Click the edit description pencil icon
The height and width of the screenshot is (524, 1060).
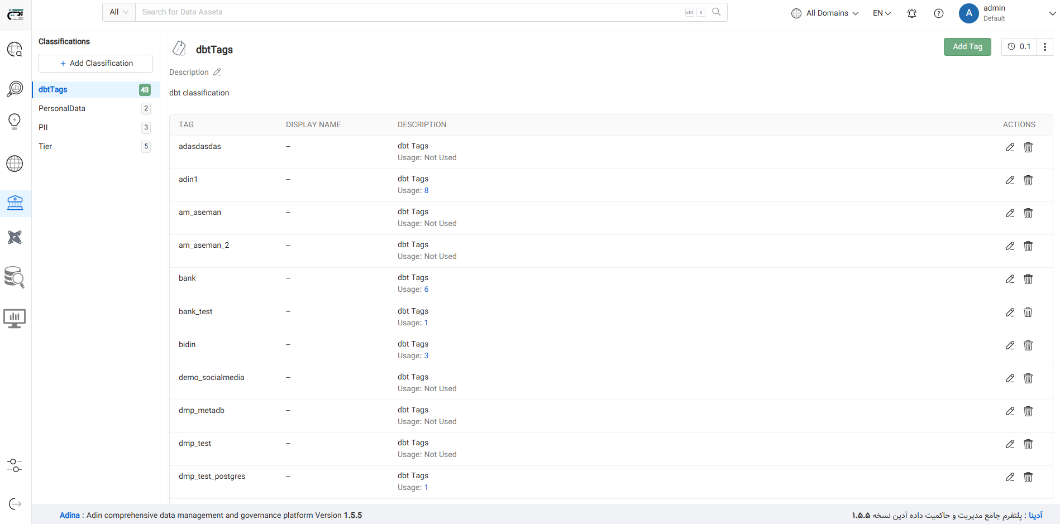(217, 72)
